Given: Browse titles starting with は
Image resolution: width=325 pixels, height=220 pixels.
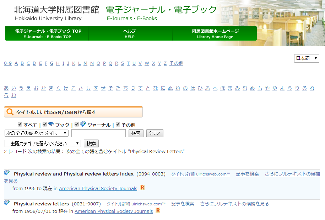Looking at the screenshot, I should click(x=193, y=88).
